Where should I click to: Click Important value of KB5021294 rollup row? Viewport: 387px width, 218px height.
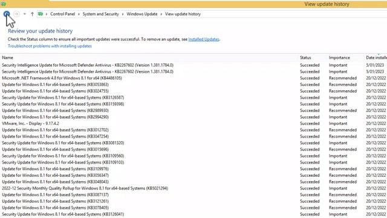[338, 188]
